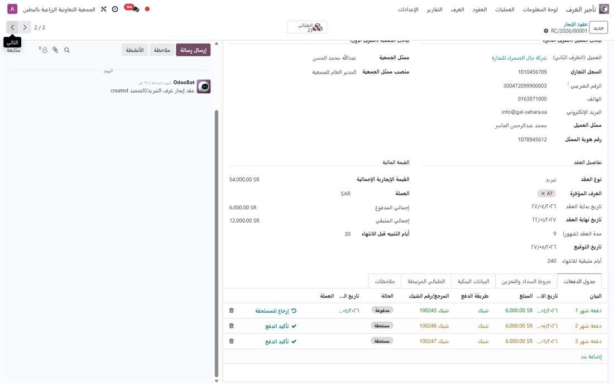Delete the دفعة شهر 1 payment row

[232, 310]
